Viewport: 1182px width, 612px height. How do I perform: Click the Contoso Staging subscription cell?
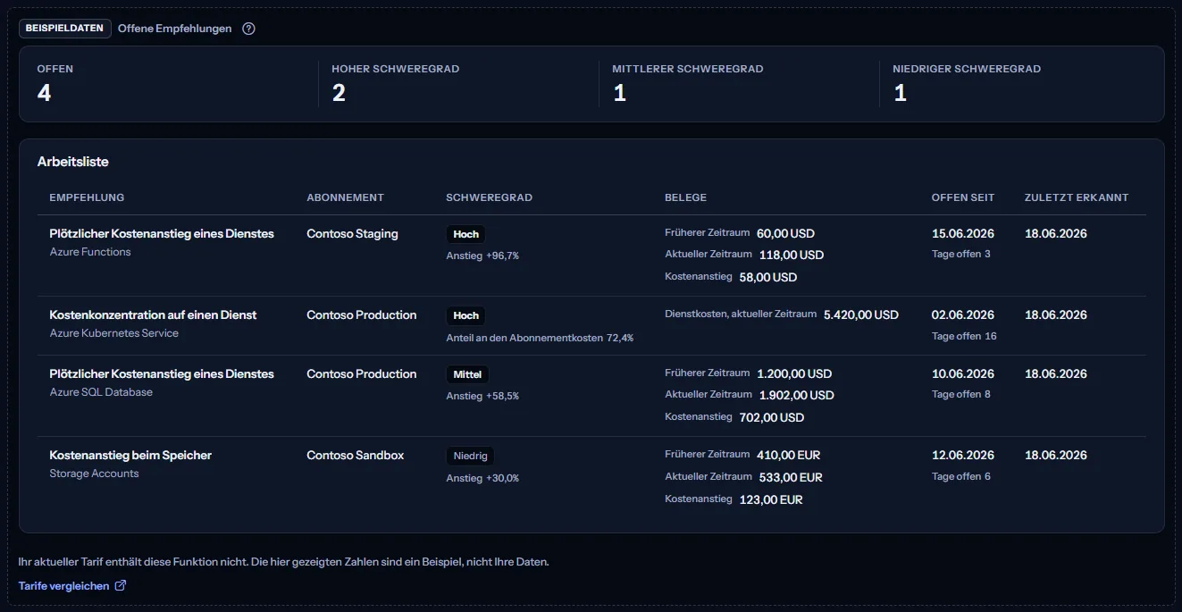[x=352, y=233]
